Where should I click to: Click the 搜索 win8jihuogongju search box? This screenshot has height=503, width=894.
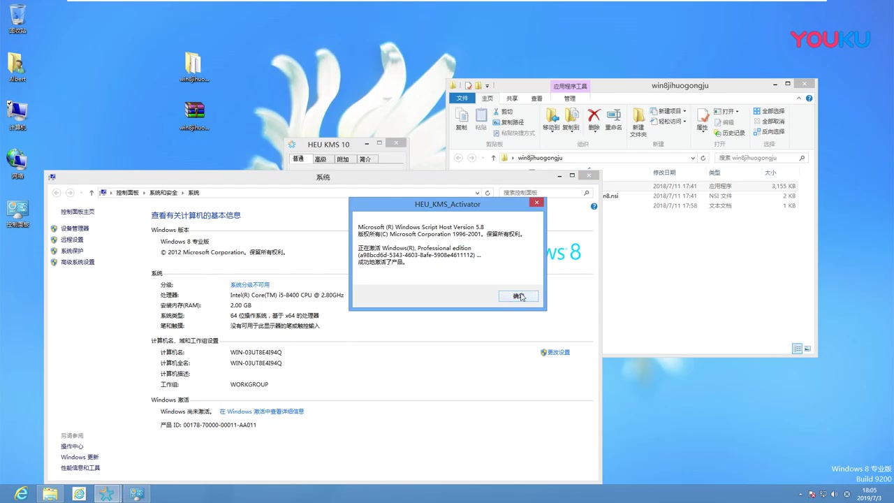(x=761, y=158)
